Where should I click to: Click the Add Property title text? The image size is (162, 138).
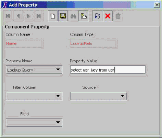tap(23, 5)
